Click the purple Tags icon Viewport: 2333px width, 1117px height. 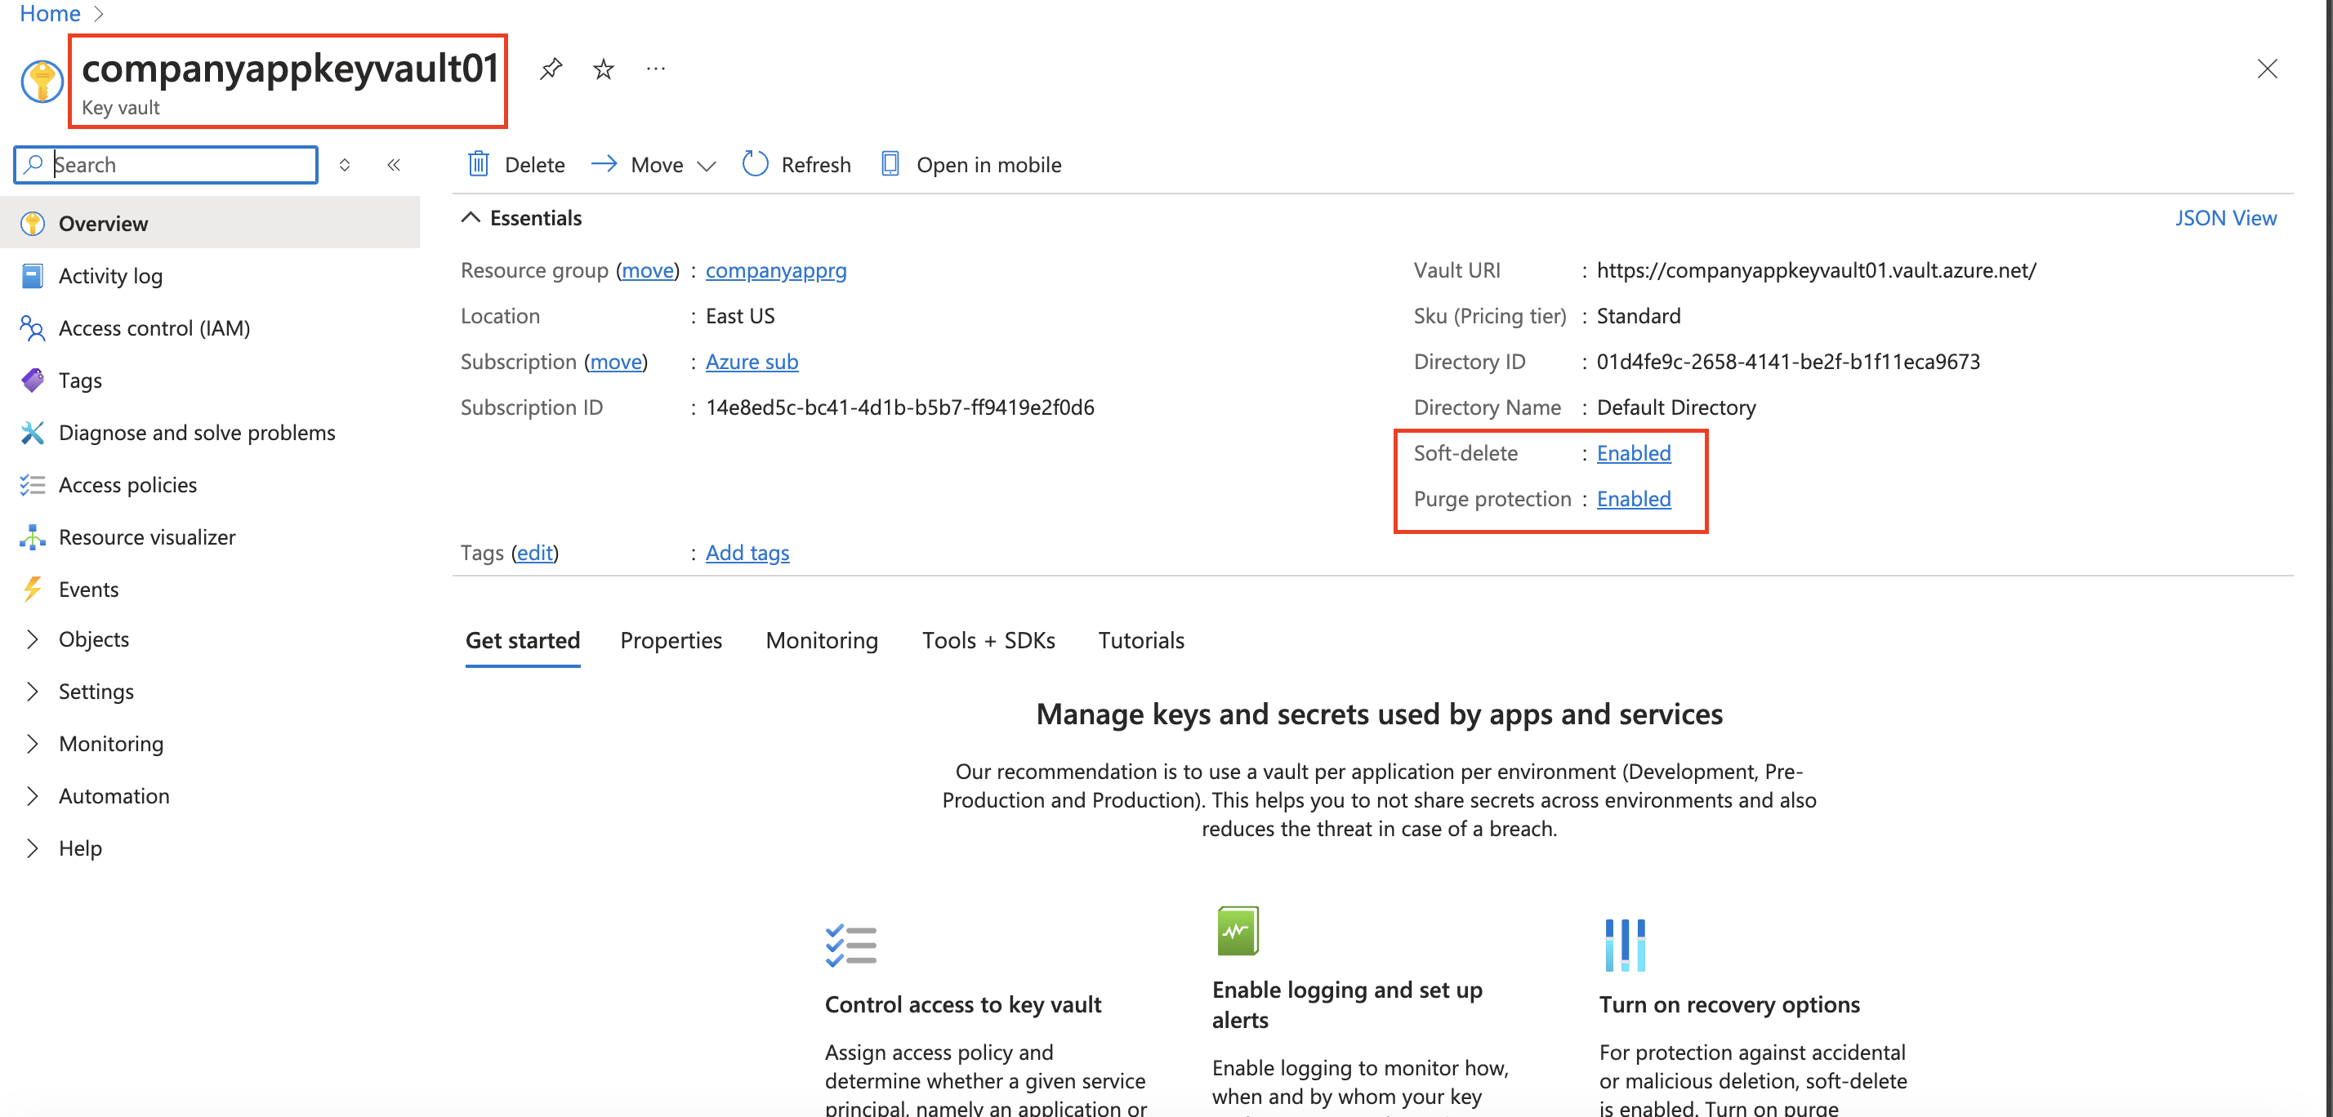click(33, 380)
